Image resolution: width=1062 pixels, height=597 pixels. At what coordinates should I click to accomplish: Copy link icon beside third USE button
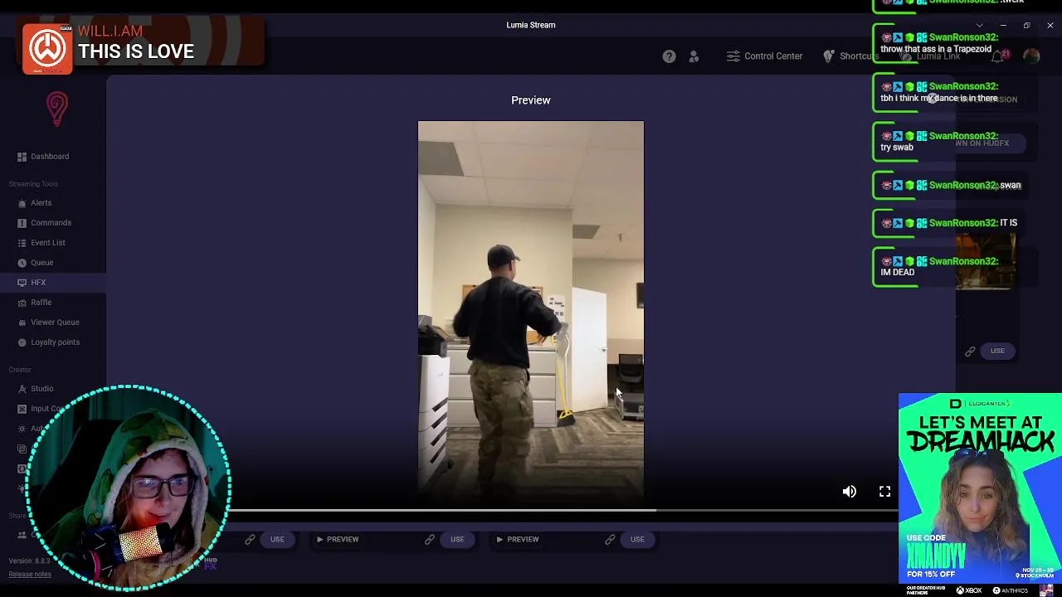610,539
